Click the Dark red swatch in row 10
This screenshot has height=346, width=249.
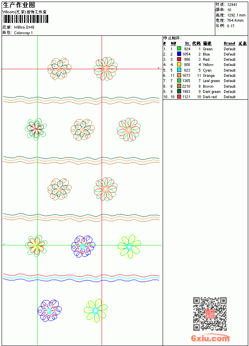[179, 97]
